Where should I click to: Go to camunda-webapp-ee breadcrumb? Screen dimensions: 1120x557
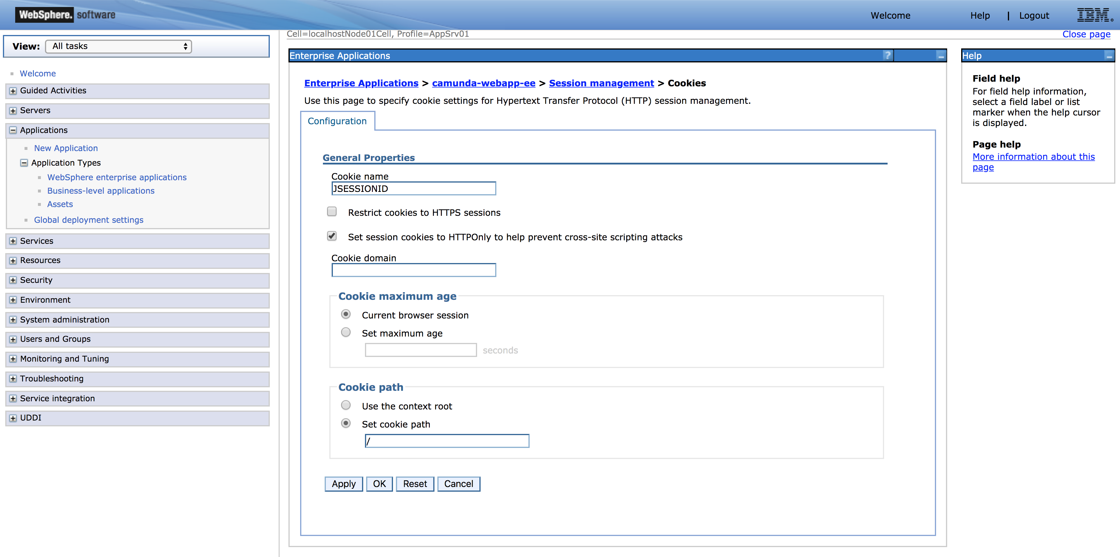484,83
